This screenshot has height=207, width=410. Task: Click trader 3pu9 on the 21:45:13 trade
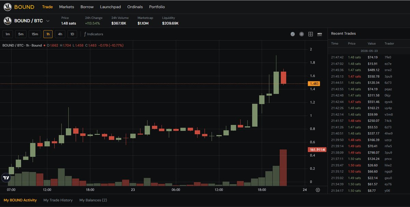388,76
